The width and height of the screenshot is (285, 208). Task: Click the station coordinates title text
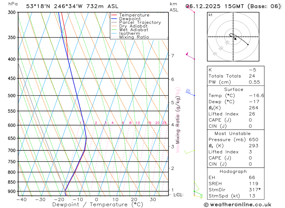(x=72, y=6)
